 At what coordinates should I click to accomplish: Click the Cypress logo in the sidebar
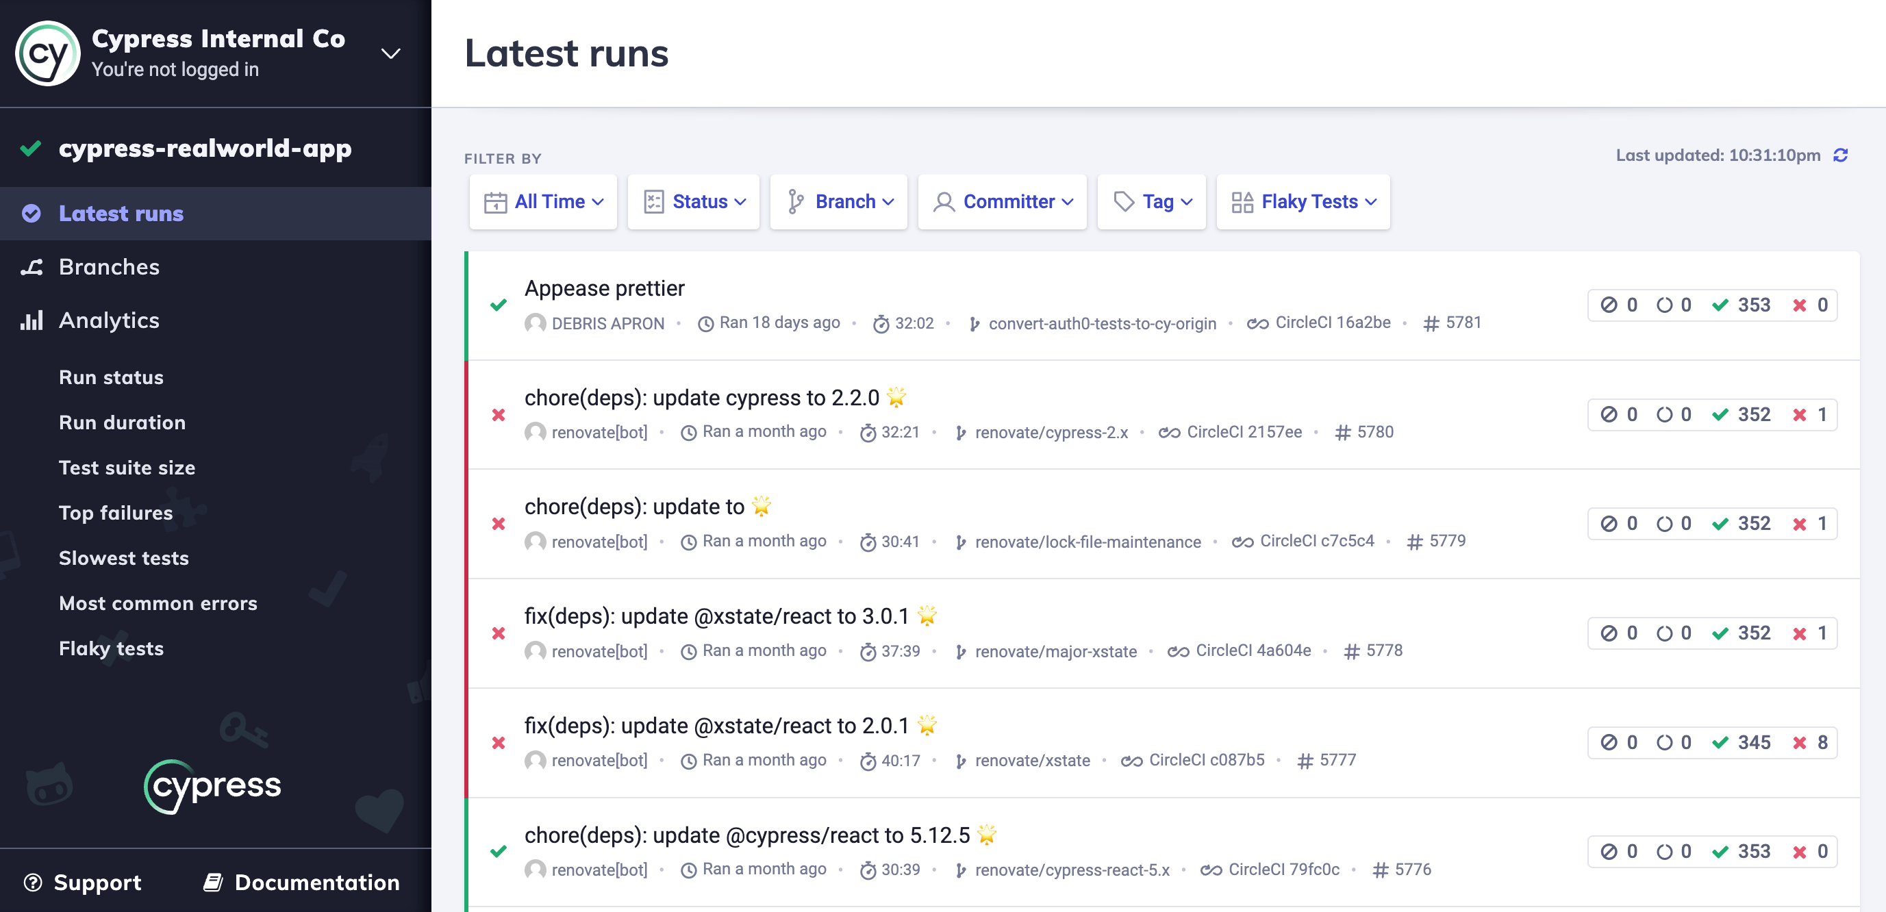[x=212, y=785]
